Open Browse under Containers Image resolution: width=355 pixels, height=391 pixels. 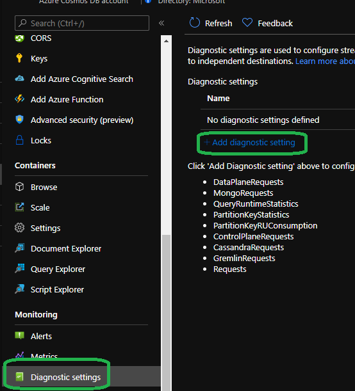[x=44, y=188]
